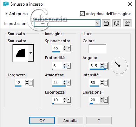Viewport: 136px width, 127px height.
Task: Click the randomize parameters dice icon
Action: point(117,23)
